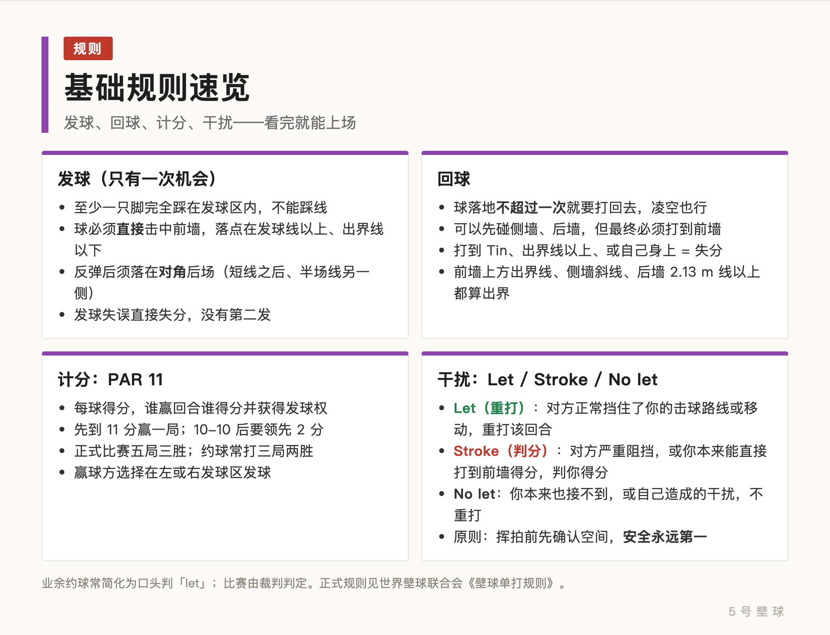Click footer label 5 号 壁 球

(756, 611)
